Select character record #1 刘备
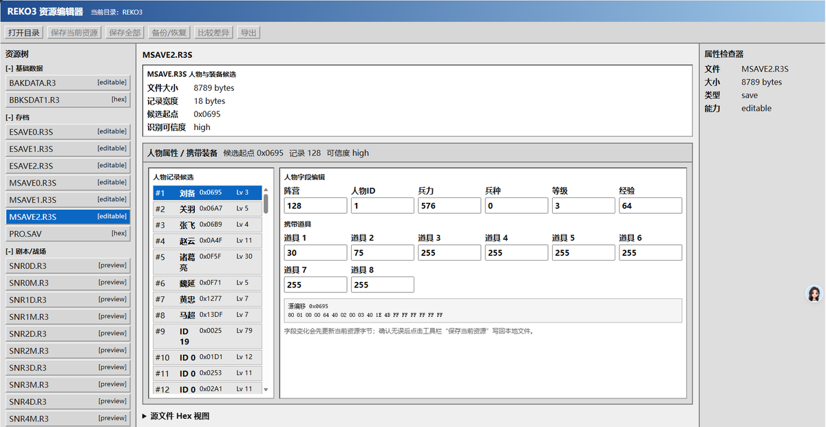The image size is (826, 427). click(x=207, y=193)
